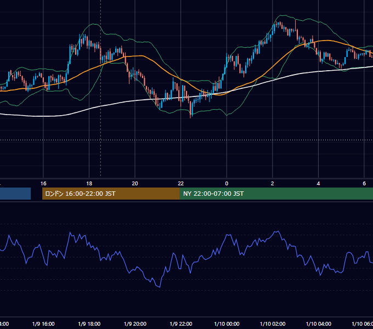Click the London session bar 16:00-22:00 JST
This screenshot has height=329, width=373.
[111, 194]
